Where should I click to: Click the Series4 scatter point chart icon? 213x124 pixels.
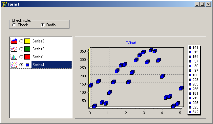[14, 65]
